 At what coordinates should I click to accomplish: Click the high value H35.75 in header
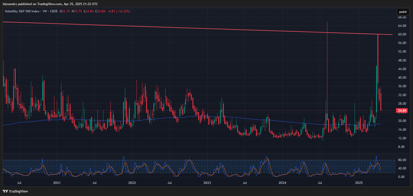coord(77,11)
